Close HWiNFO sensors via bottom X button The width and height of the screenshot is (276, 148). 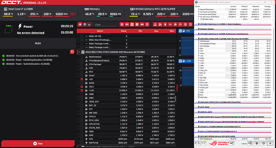point(270,143)
